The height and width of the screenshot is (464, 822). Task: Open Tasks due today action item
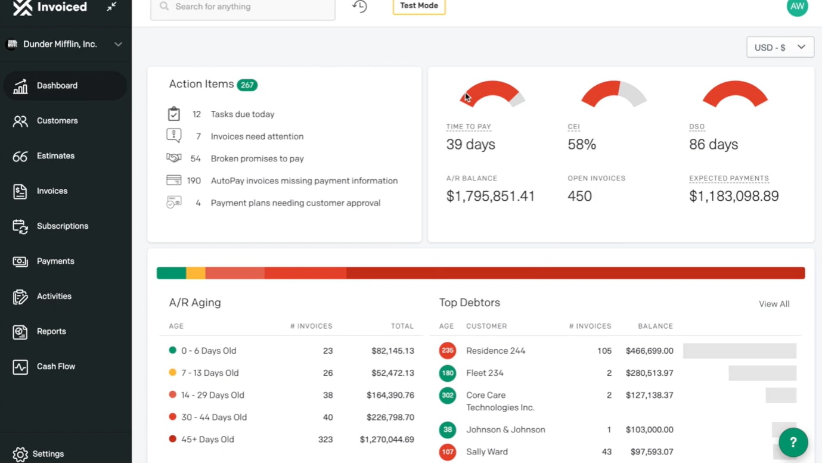coord(243,114)
